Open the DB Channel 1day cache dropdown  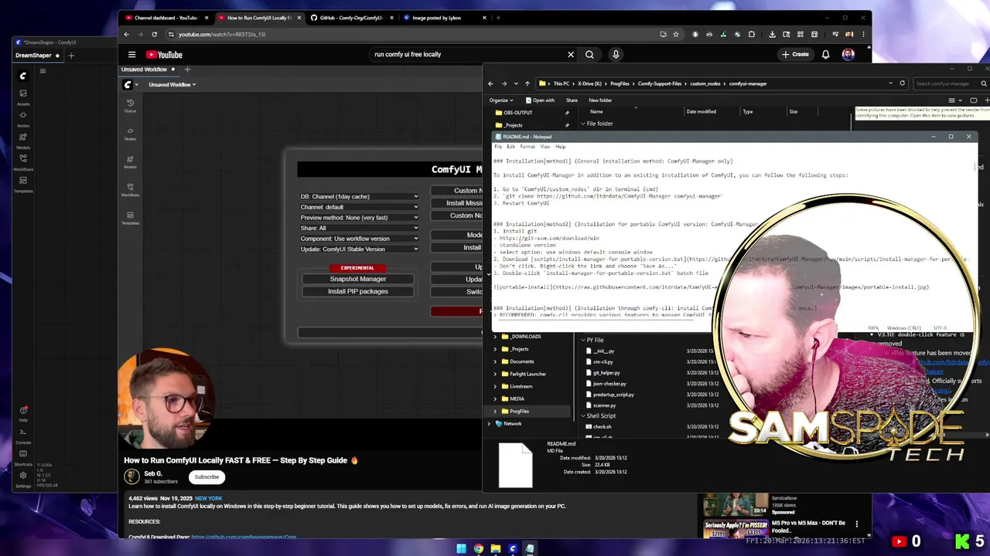(x=359, y=196)
